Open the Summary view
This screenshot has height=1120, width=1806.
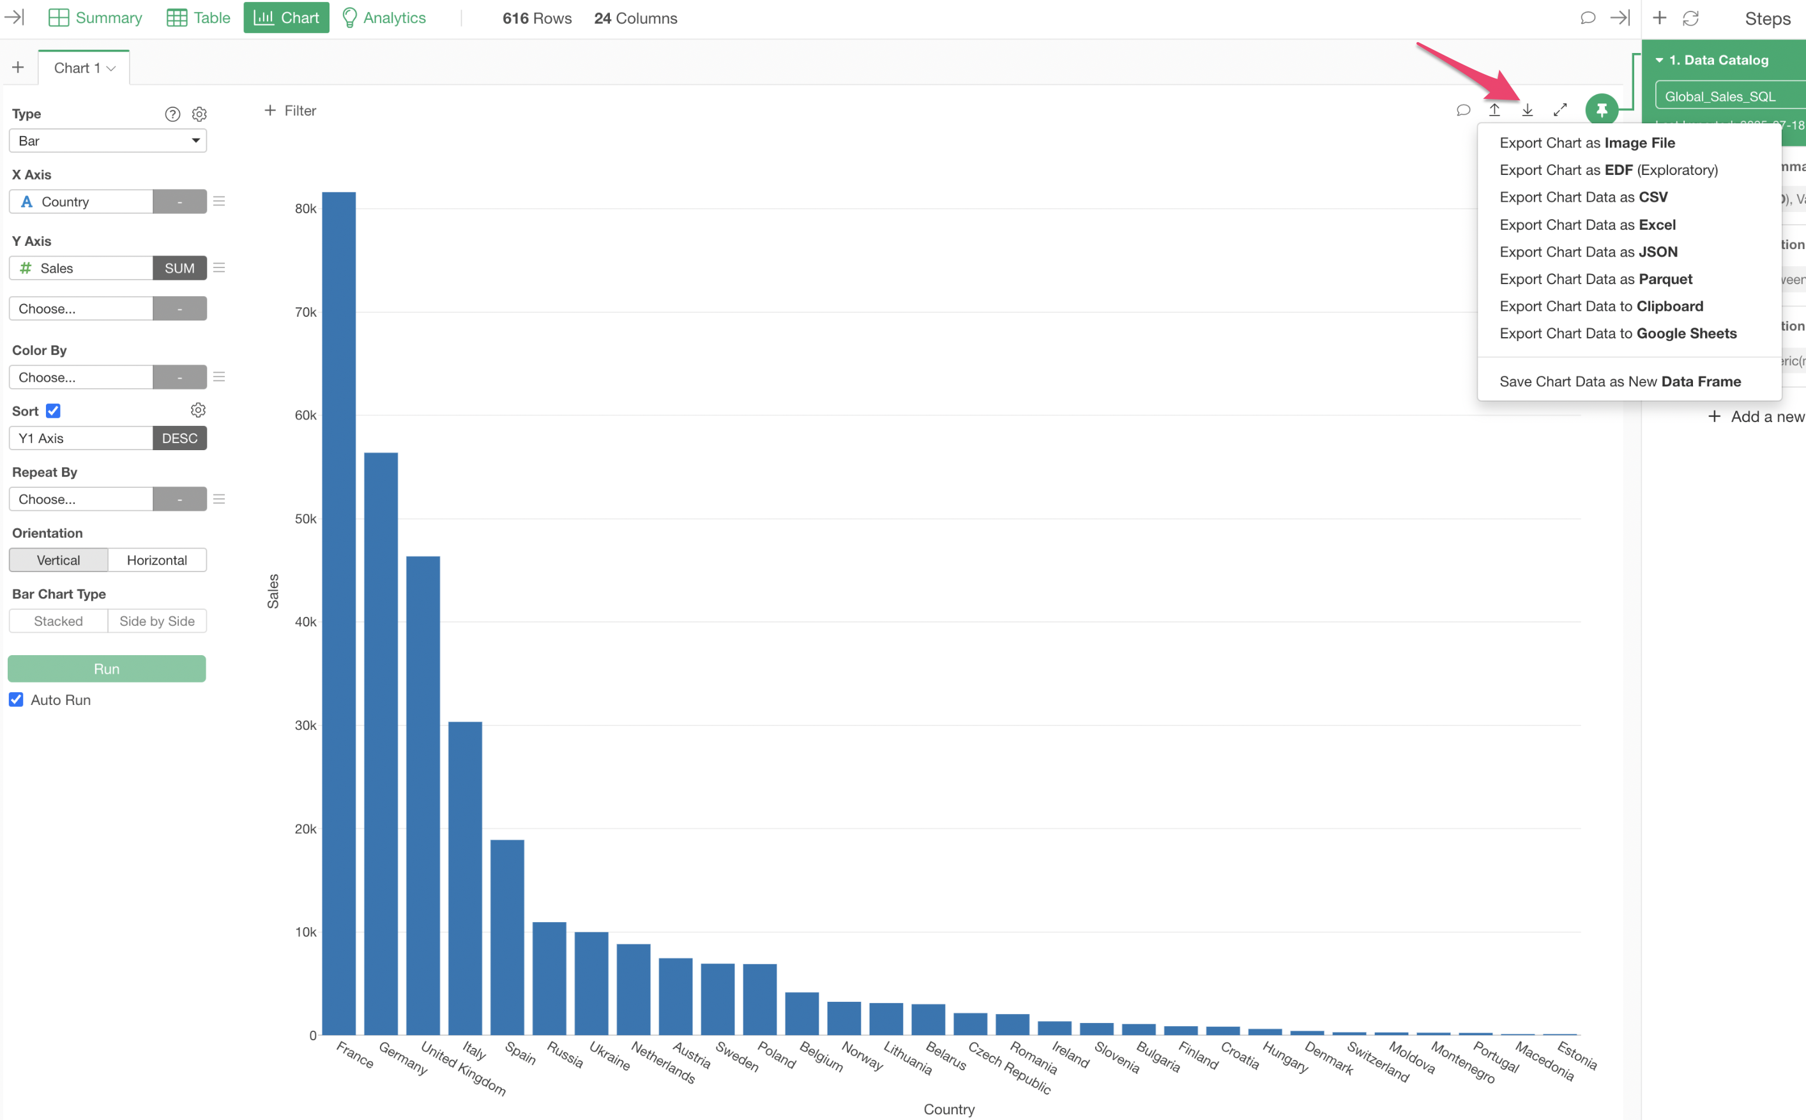[x=95, y=18]
